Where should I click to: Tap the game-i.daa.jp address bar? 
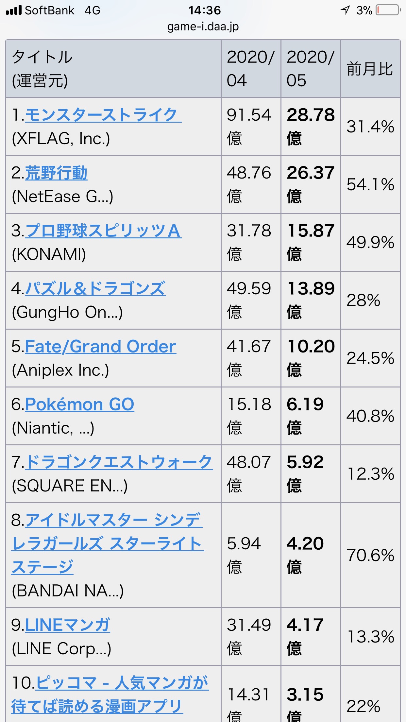click(x=203, y=26)
